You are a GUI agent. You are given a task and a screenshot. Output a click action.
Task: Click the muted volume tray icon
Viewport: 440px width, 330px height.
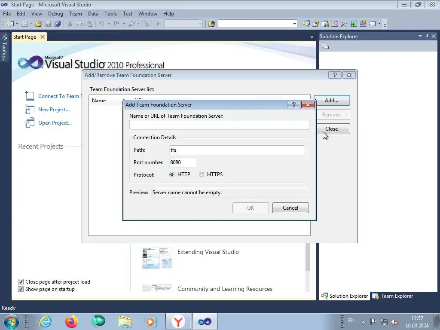tap(394, 322)
